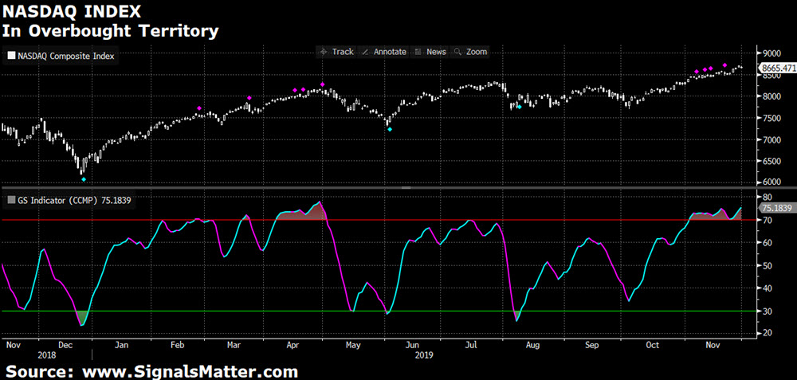Viewport: 797px width, 380px height.
Task: Click the white NASDAQ Composite legend swatch
Action: 11,57
